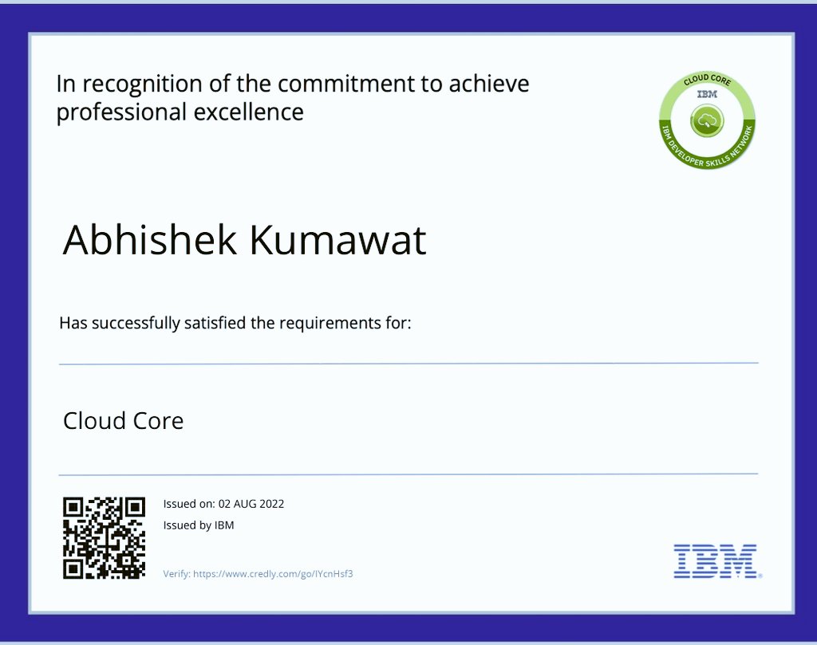
Task: Click the "Issued by IBM" text
Action: click(x=199, y=525)
